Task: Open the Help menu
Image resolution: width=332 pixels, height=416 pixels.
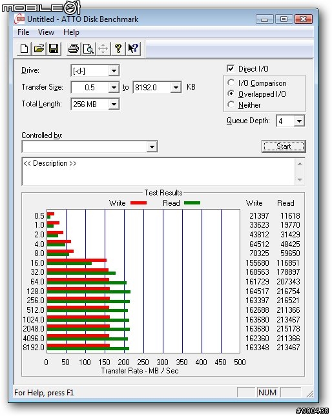Action: [71, 32]
